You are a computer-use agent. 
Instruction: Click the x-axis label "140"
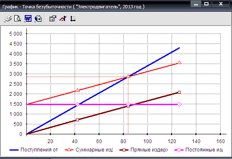196,141
